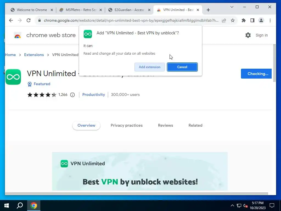Switch to the MSPRetro tab
Screen dimensions: 281x211
click(80, 10)
